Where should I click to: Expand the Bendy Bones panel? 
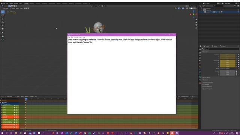point(207,78)
